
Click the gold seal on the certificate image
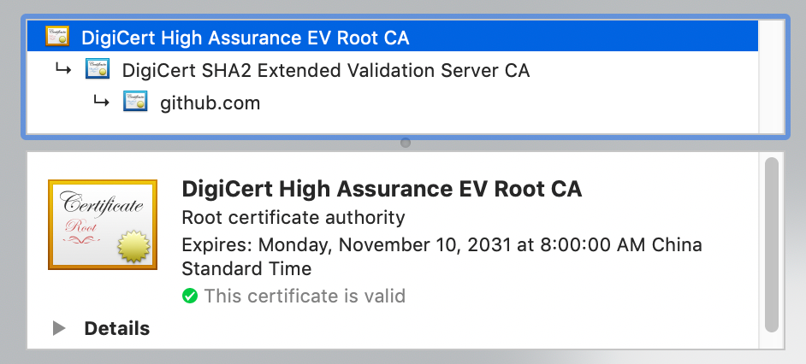pyautogui.click(x=133, y=246)
